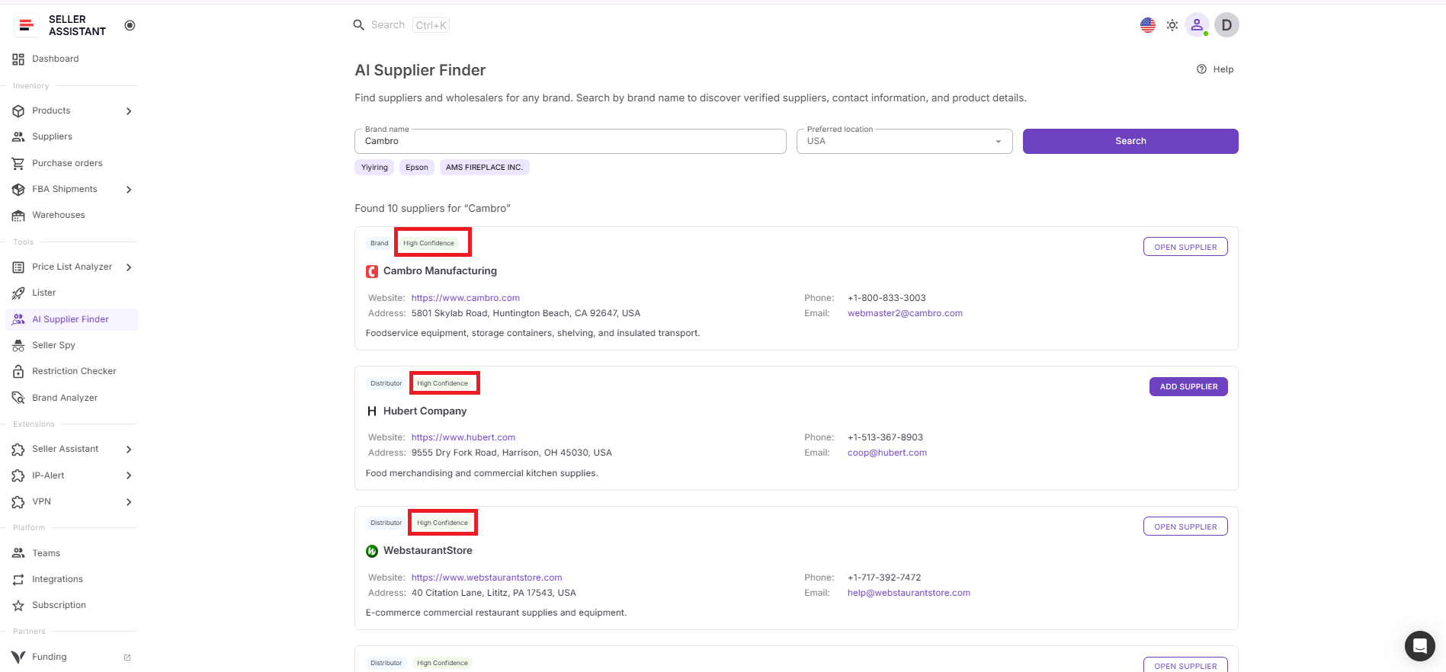Image resolution: width=1446 pixels, height=672 pixels.
Task: Email help@webstaurantstore.com
Action: [909, 593]
